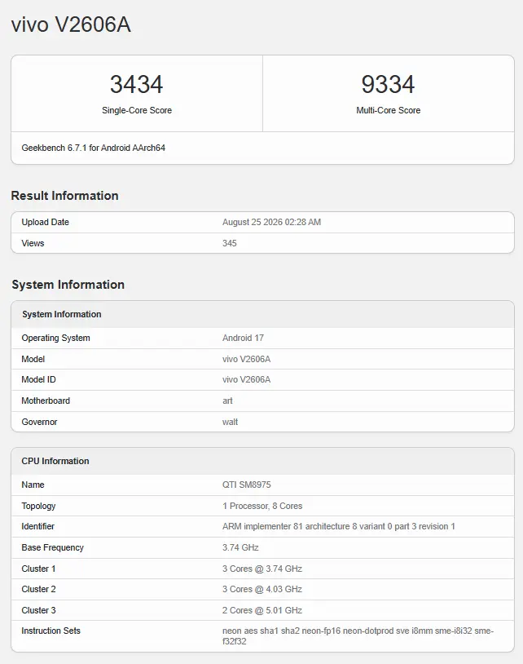Select the governor value walt
The height and width of the screenshot is (664, 523).
click(x=230, y=422)
